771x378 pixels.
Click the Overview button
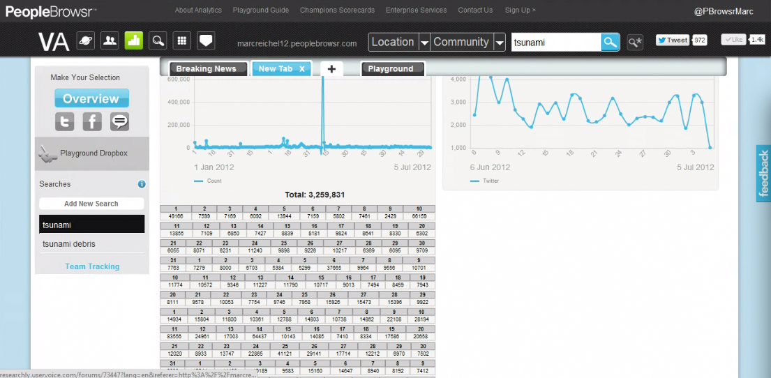tap(91, 98)
